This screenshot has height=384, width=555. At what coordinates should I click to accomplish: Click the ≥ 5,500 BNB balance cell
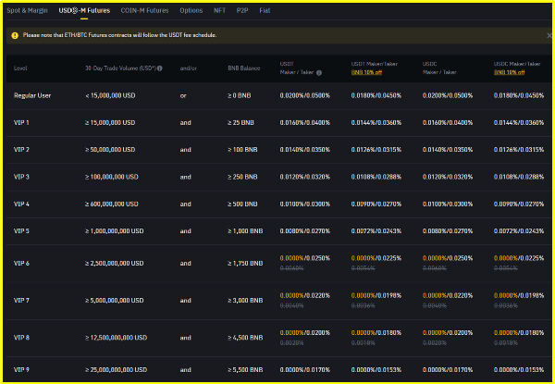pyautogui.click(x=245, y=370)
